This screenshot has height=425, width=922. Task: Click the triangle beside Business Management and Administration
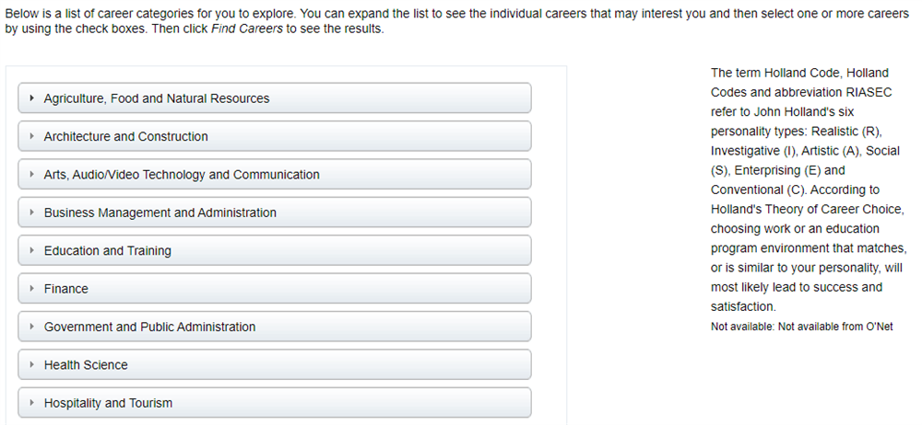pyautogui.click(x=31, y=212)
